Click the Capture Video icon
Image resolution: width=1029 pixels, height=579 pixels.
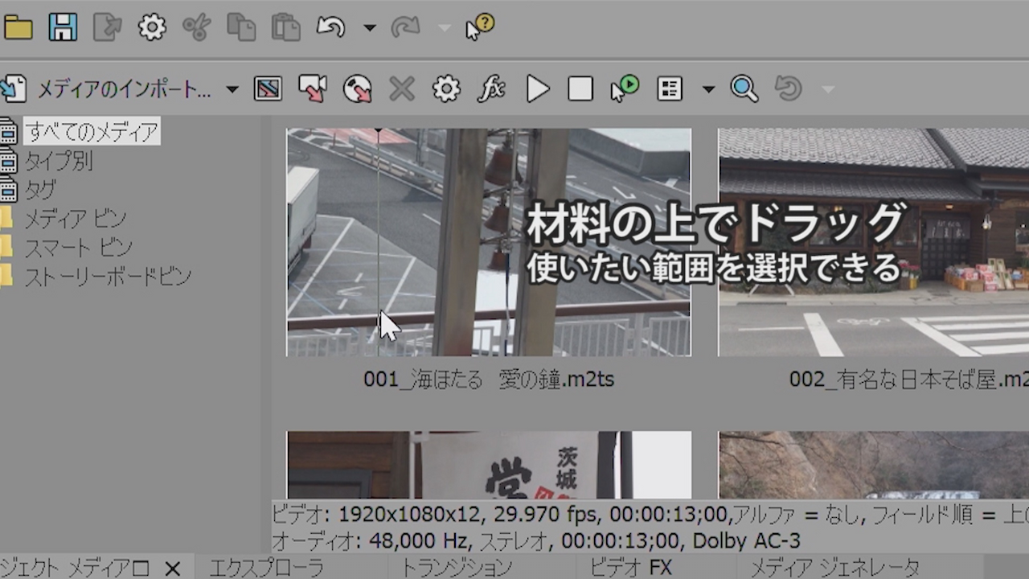(312, 88)
